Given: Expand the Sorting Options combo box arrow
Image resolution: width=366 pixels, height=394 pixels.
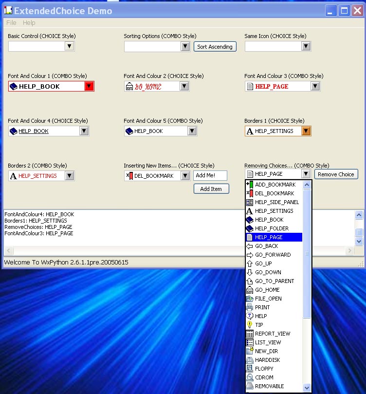Looking at the screenshot, I should pos(185,46).
